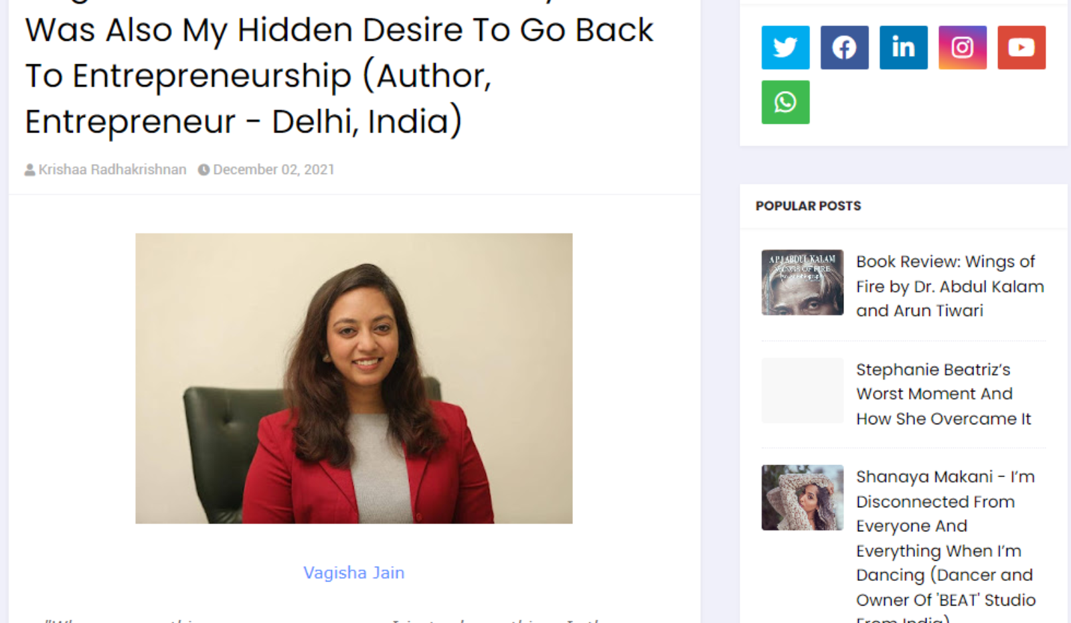Screen dimensions: 1071x623
Task: Open Stephanie Beatriz's Worst Moment post
Action: (x=943, y=394)
